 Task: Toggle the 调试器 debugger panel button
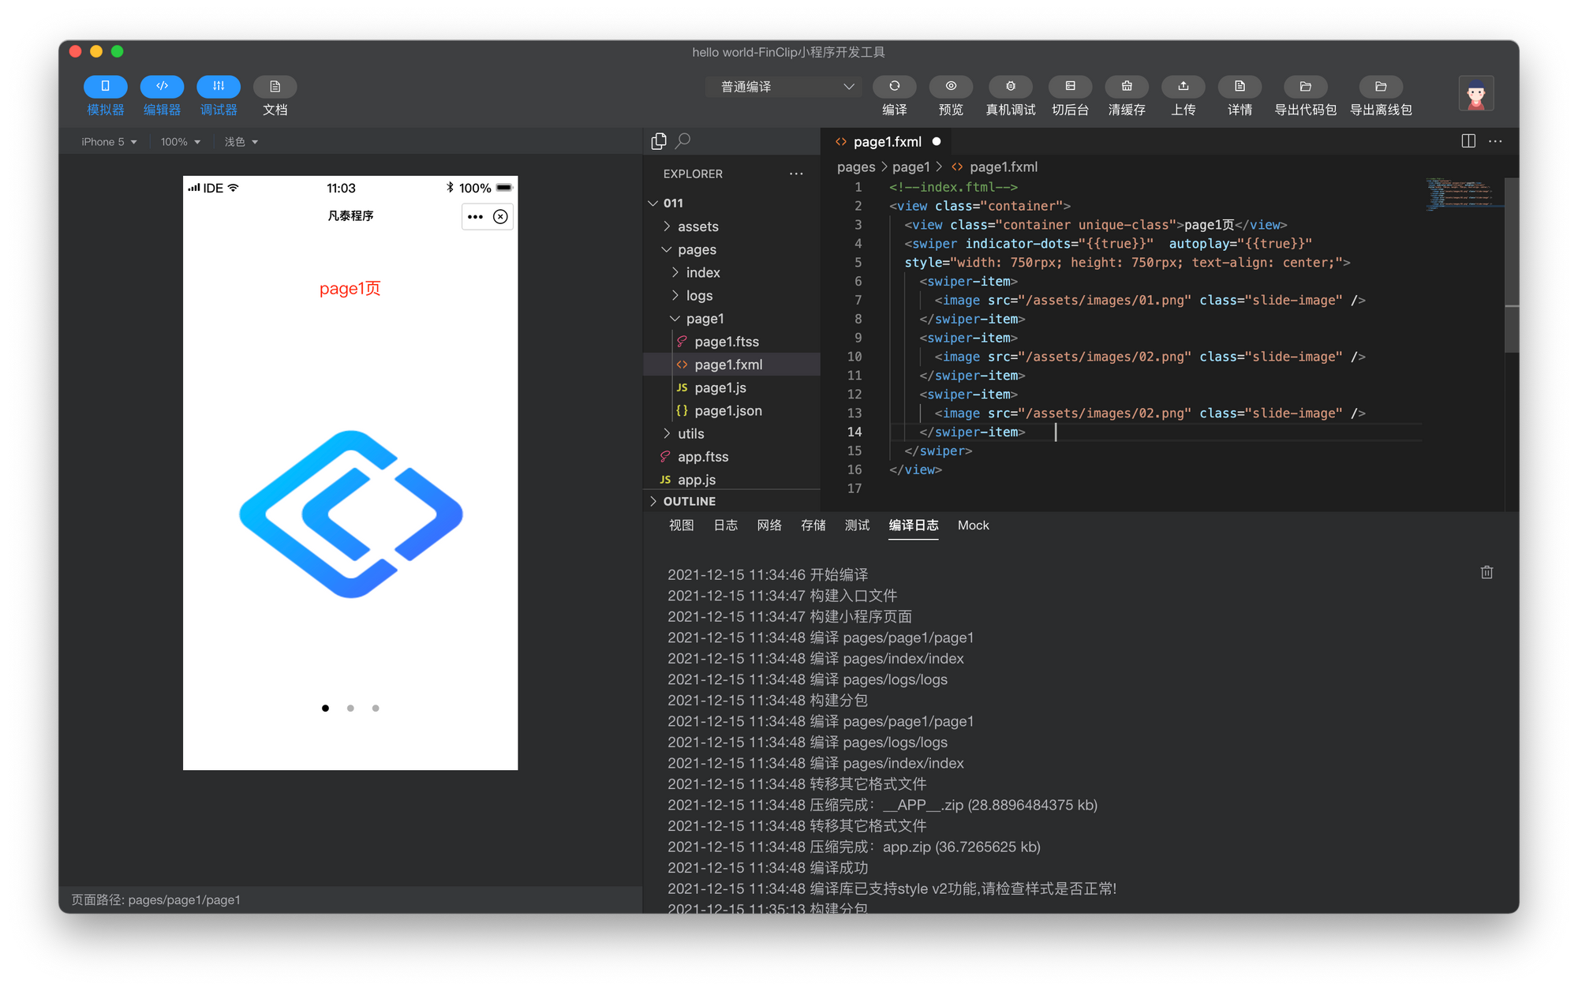tap(219, 86)
